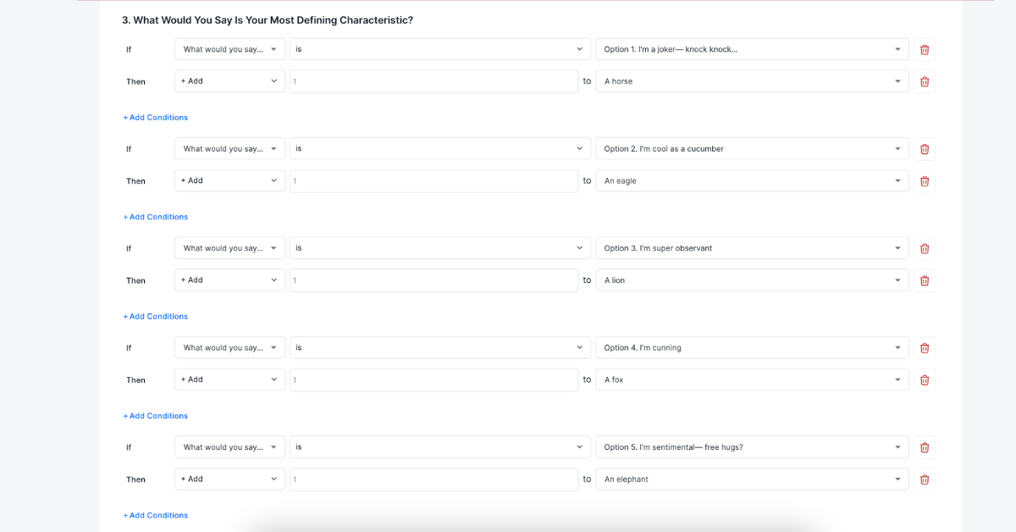Open the Option 2 cool as a cucumber dropdown
The image size is (1016, 532).
click(752, 148)
